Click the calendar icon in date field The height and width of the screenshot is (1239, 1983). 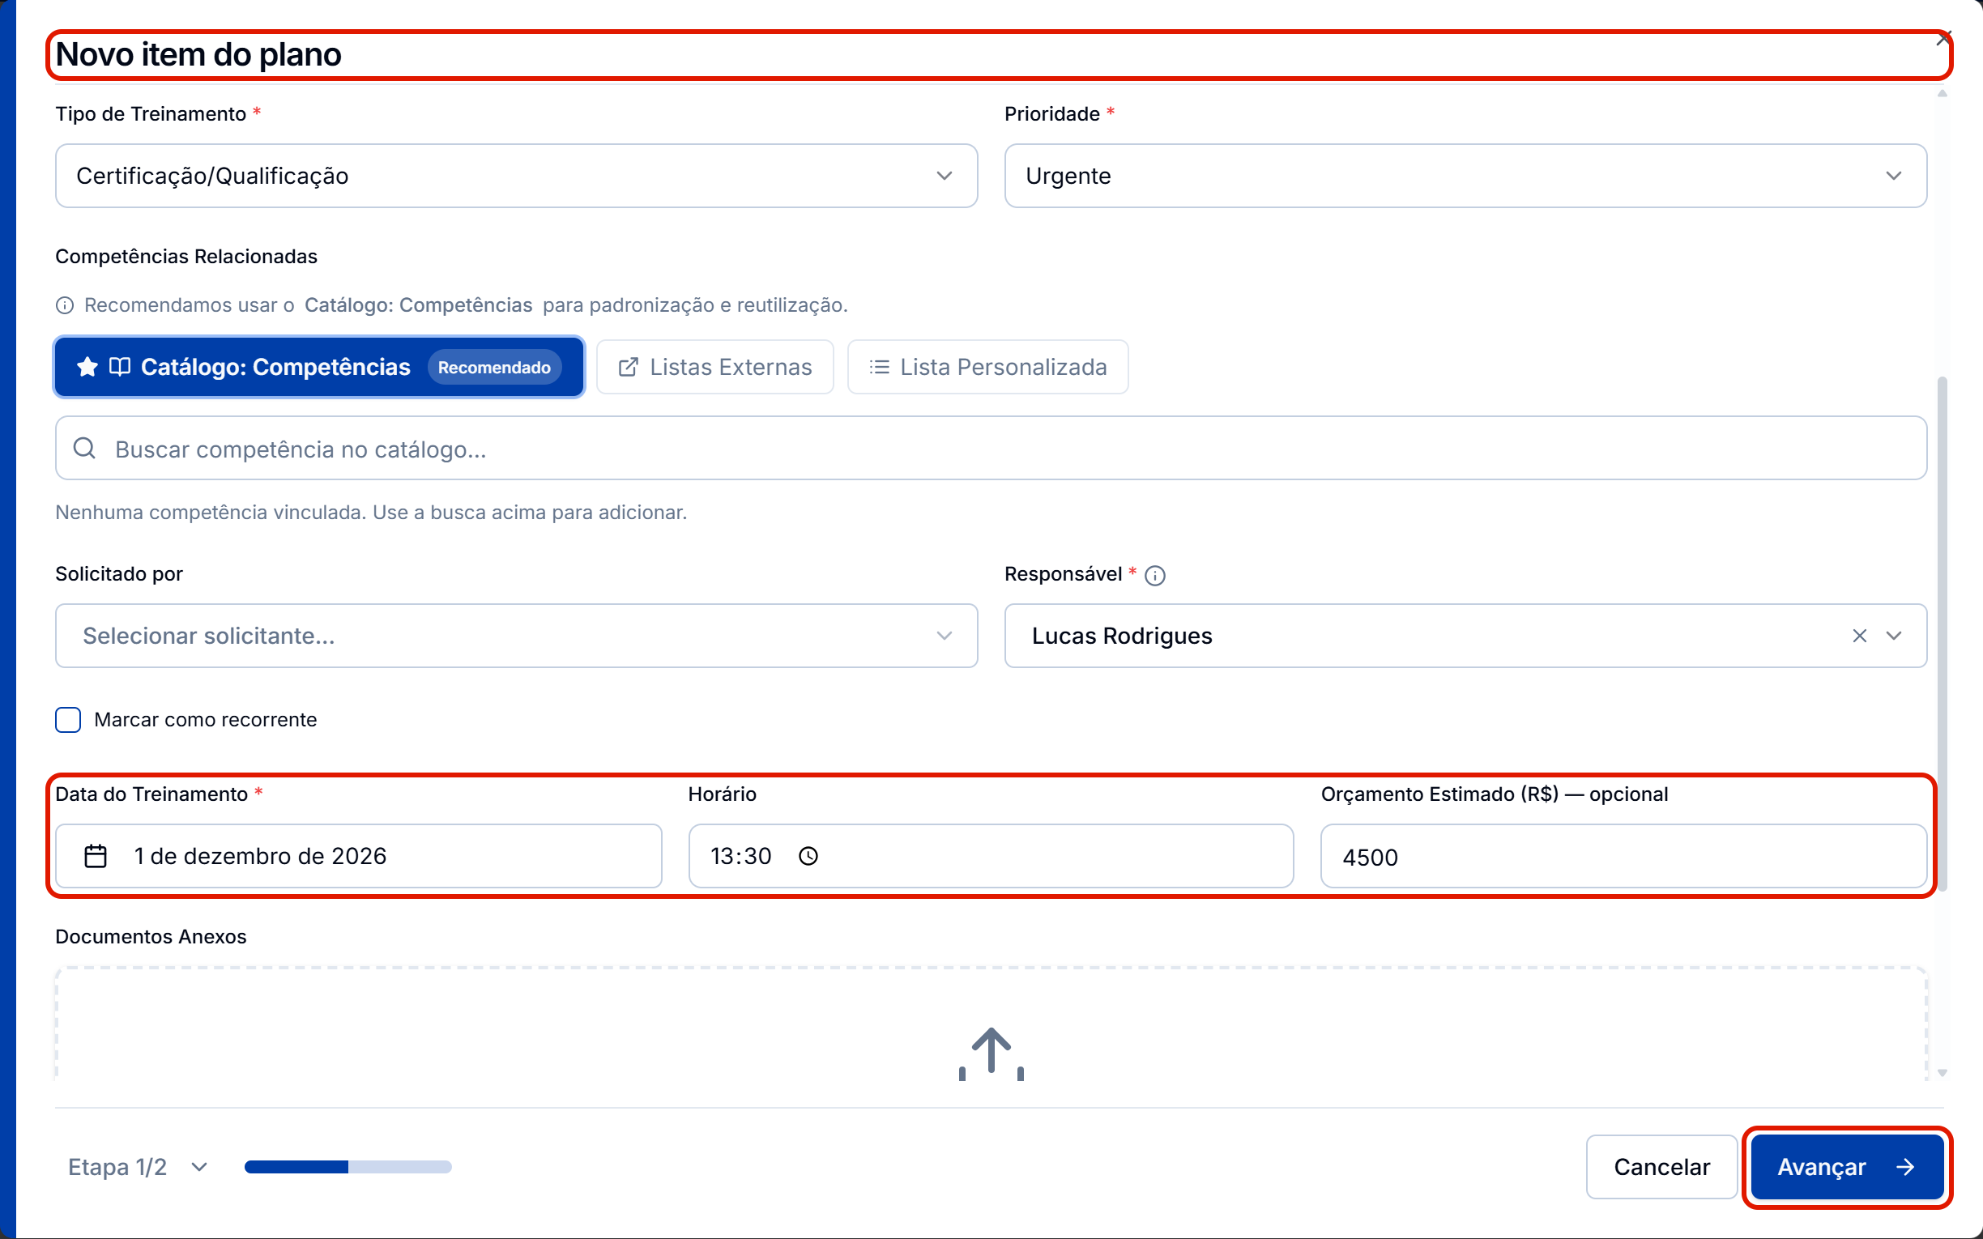pos(96,856)
